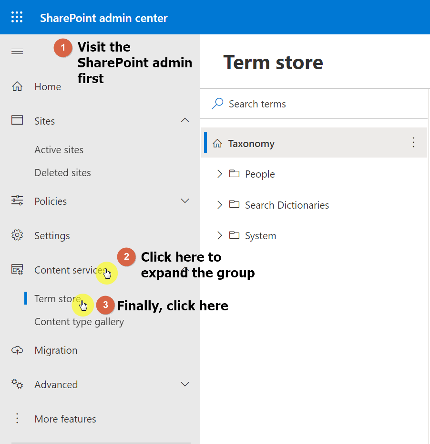Screen dimensions: 430x444
Task: Click the Policies sliders icon
Action: pos(17,201)
